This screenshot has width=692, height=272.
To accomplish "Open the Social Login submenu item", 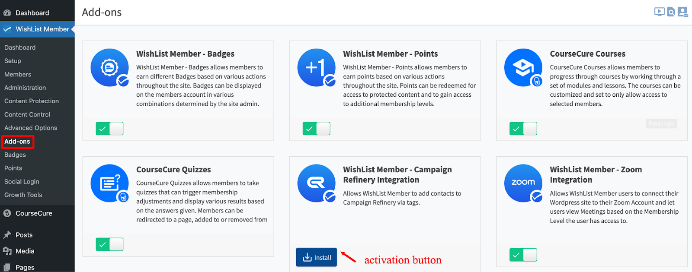I will (x=22, y=181).
